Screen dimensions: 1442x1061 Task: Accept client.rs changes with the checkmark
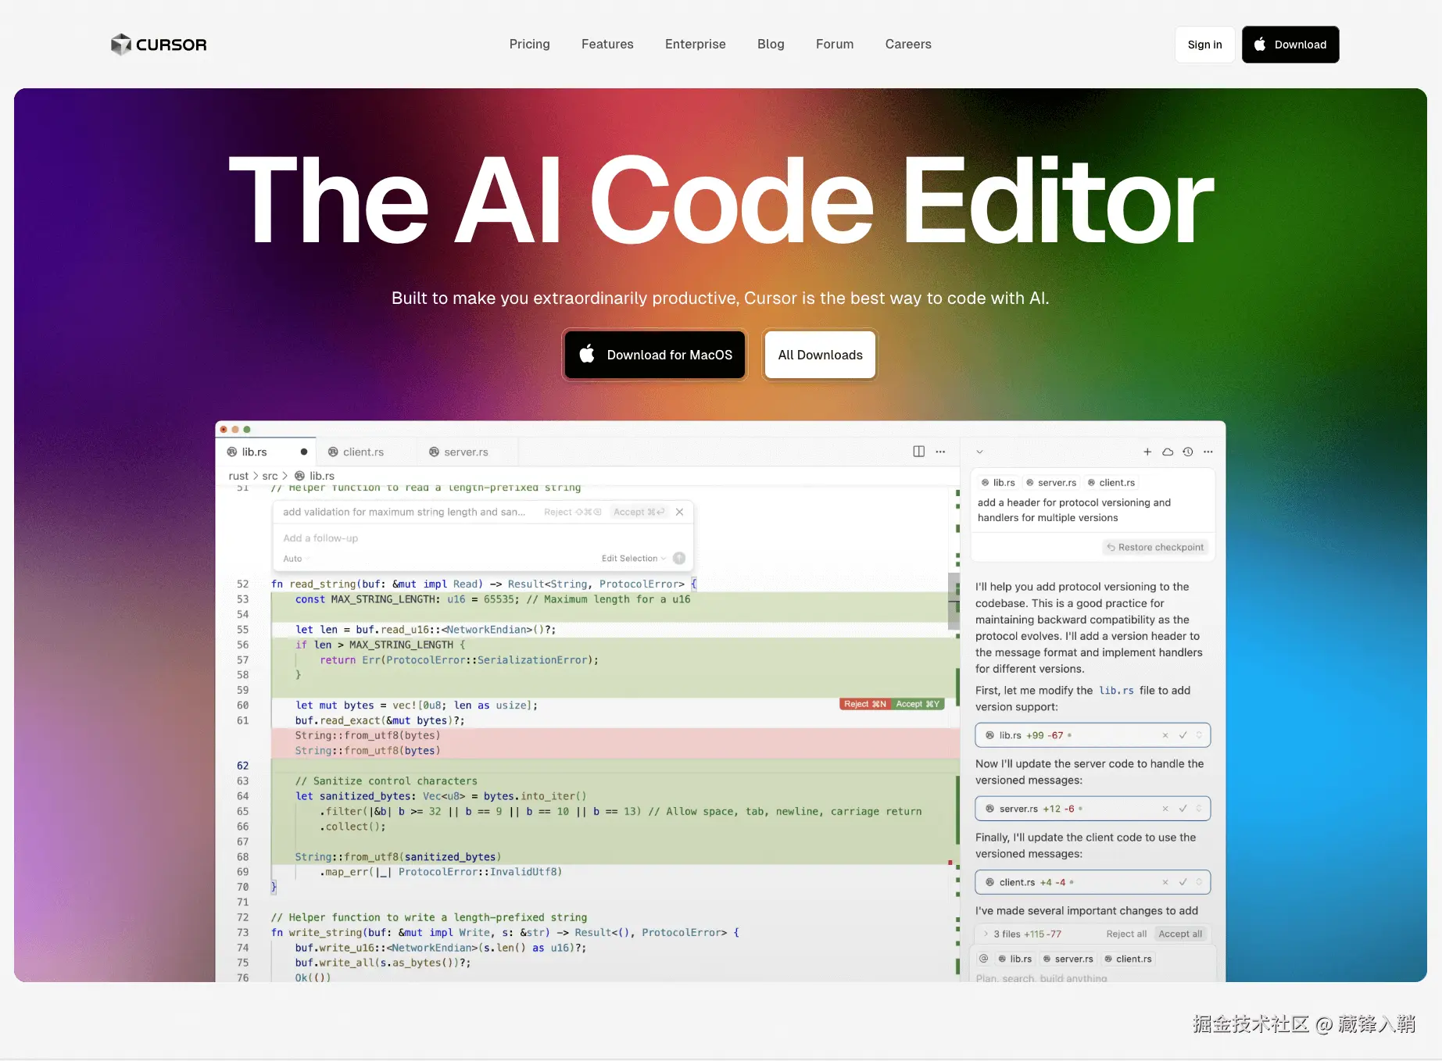pyautogui.click(x=1183, y=882)
